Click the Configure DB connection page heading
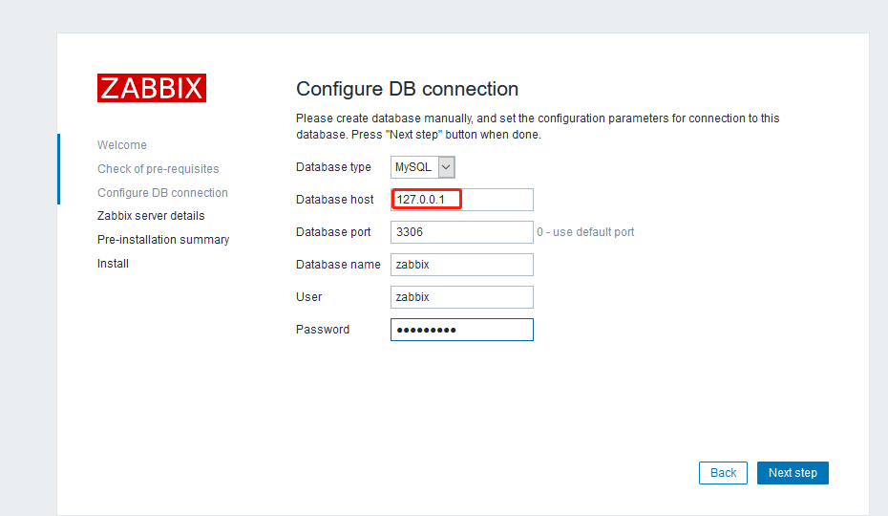This screenshot has width=888, height=516. pos(407,89)
